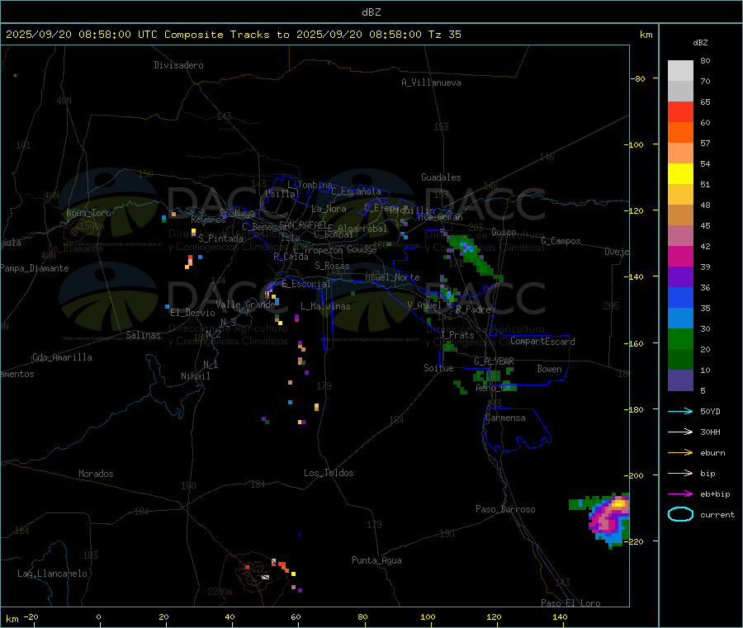The height and width of the screenshot is (628, 743).
Task: Click the 'Tz 35' threshold text
Action: coord(444,35)
